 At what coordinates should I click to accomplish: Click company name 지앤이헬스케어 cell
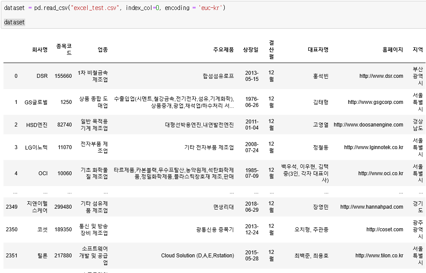click(37, 207)
